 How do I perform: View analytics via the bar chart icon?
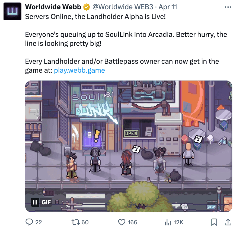click(168, 222)
